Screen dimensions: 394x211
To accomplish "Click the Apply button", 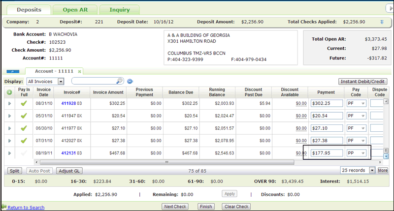I will 230,194.
